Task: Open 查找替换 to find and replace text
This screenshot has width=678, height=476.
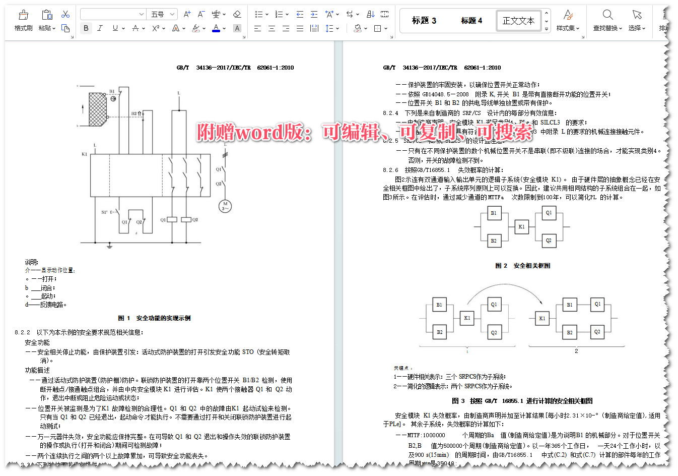Action: 606,21
